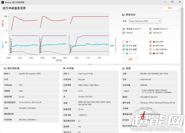Hide the CPU 温度 series checkbox
Image resolution: width=185 pixels, height=133 pixels.
[x=123, y=46]
